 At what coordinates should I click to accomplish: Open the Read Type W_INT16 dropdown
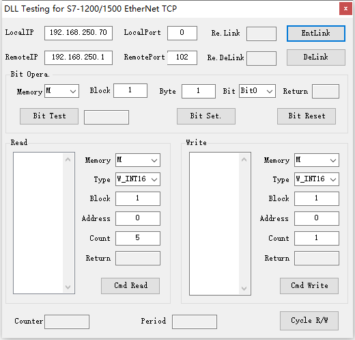click(x=138, y=179)
